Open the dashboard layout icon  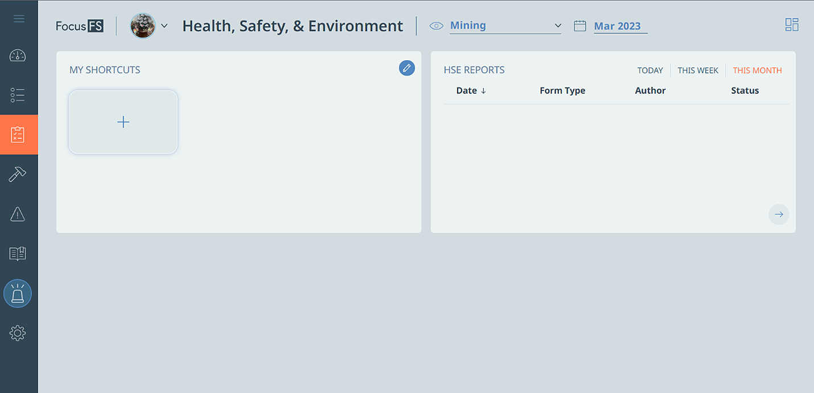pos(792,24)
